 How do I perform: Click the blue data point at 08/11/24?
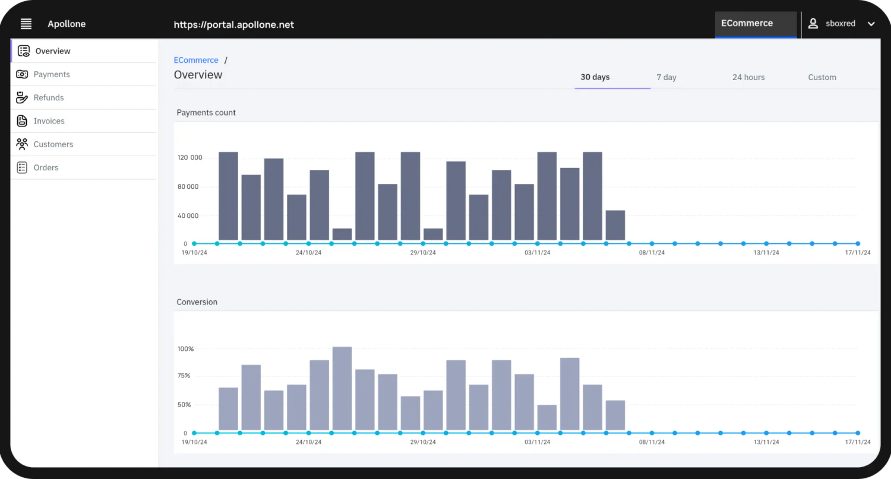[652, 243]
